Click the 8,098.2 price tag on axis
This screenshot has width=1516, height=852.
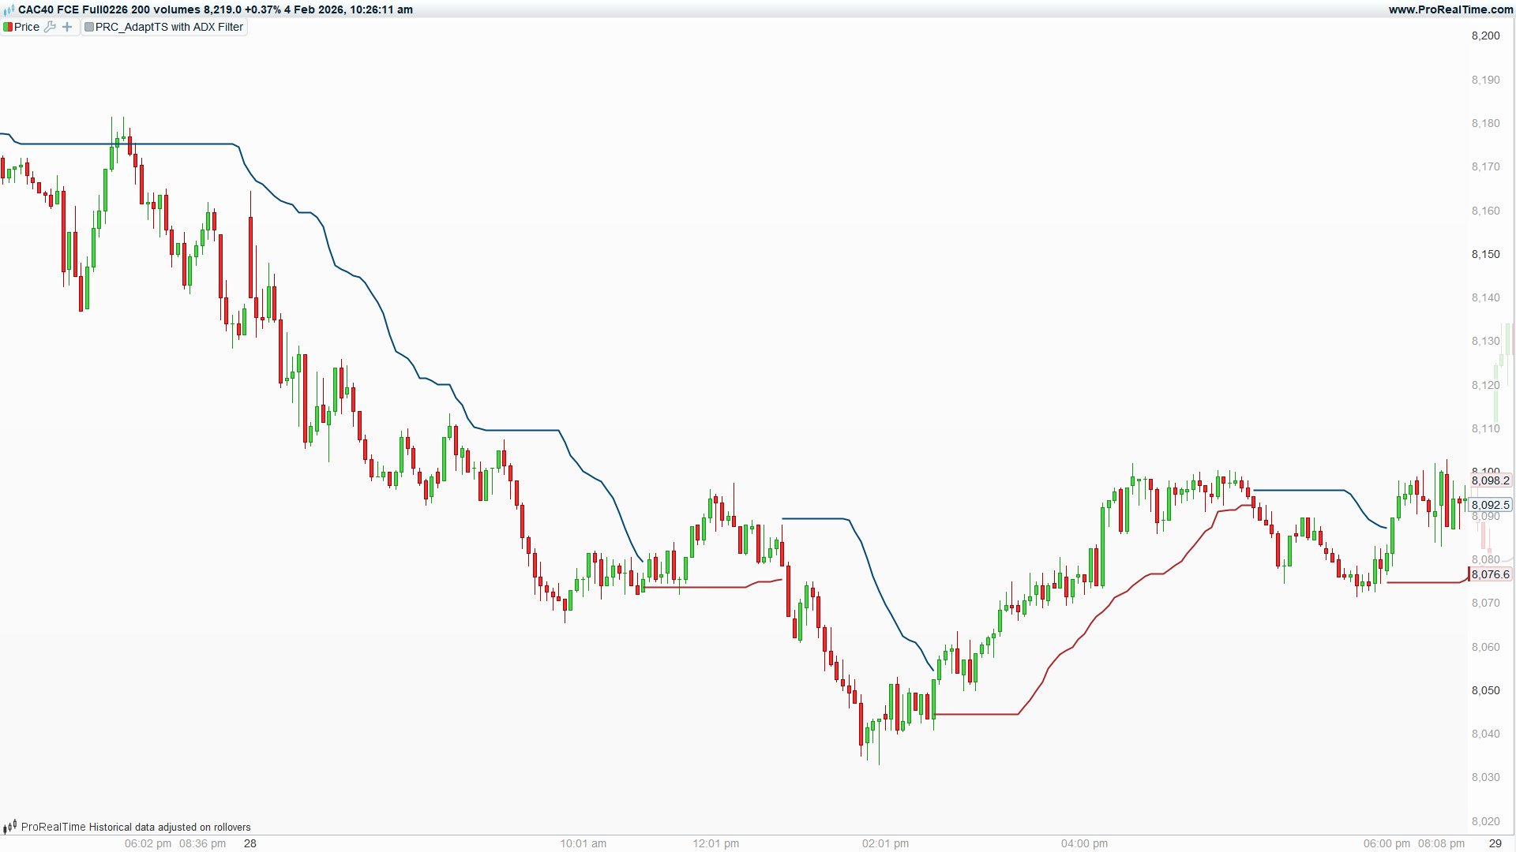[1490, 480]
